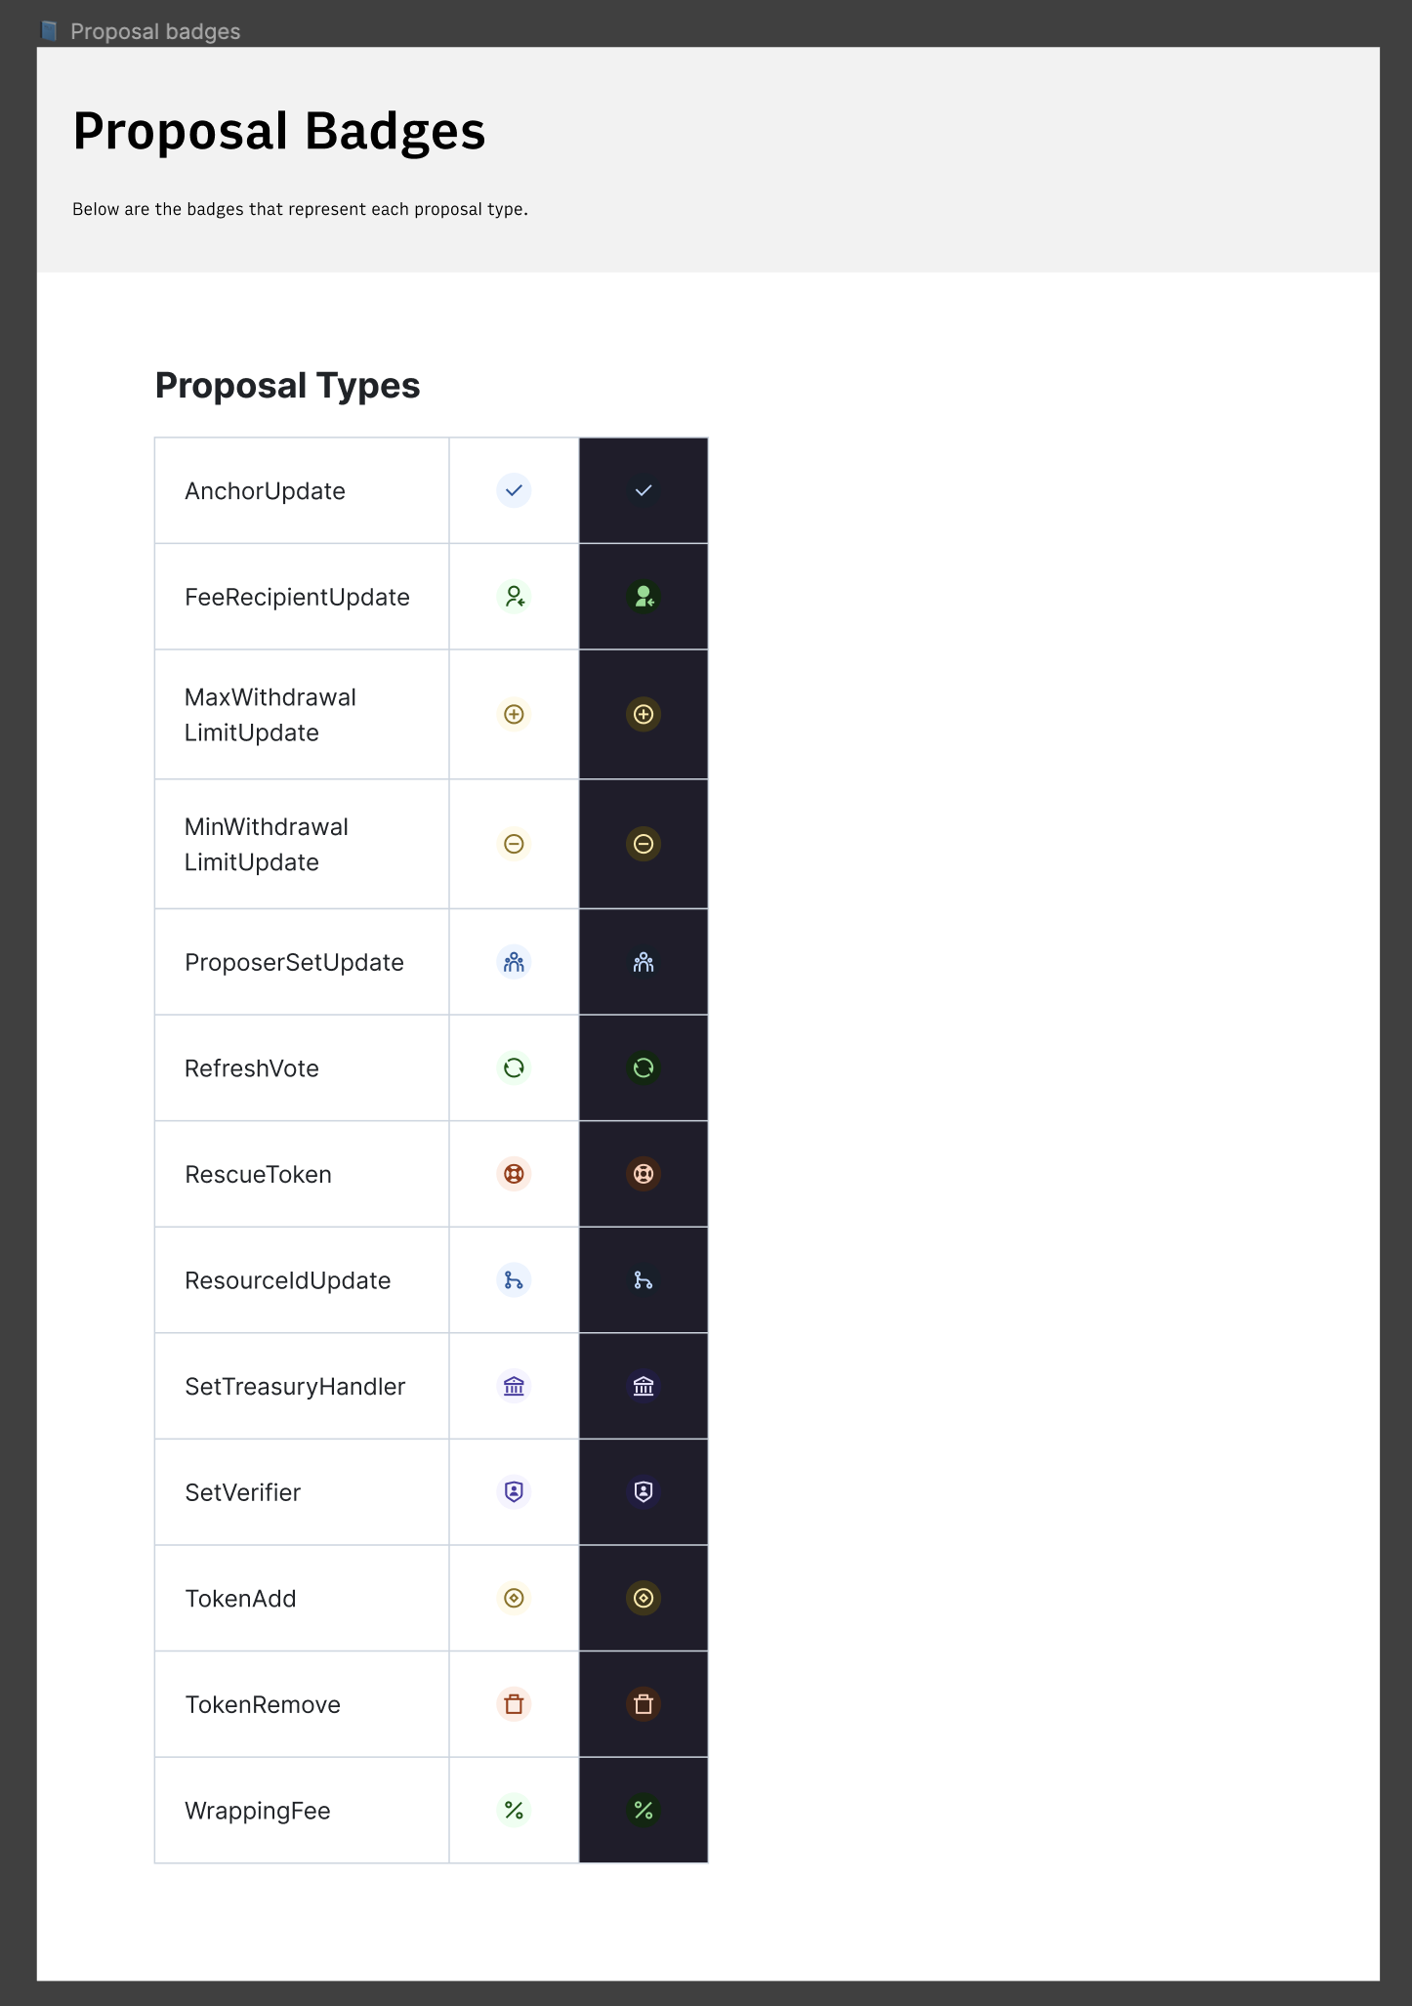Click the TokenRemove trash badge icon
This screenshot has height=2006, width=1412.
(x=514, y=1704)
